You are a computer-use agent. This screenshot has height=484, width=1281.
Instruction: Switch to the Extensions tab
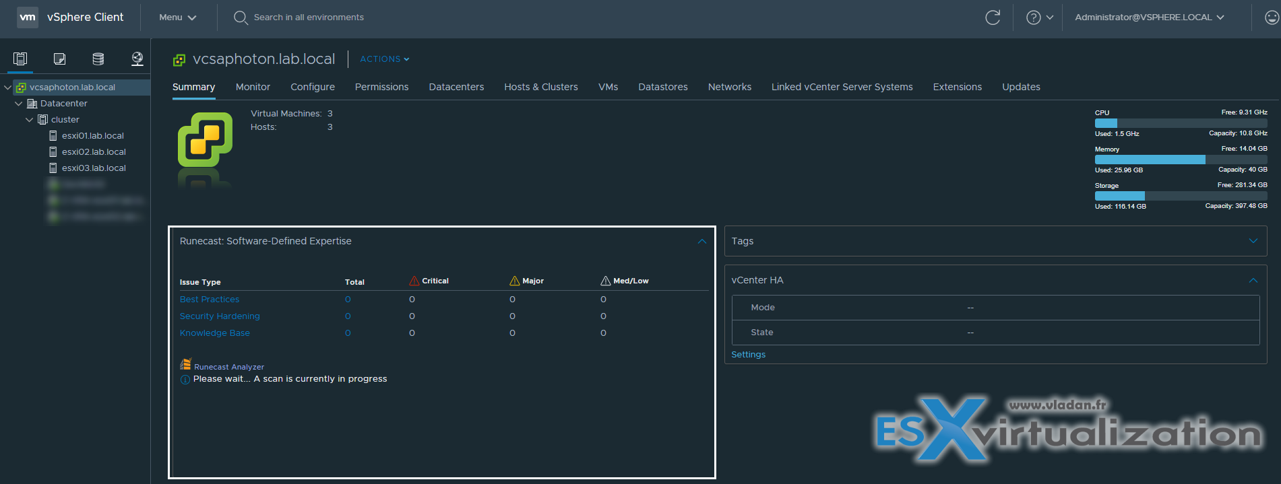pos(958,87)
